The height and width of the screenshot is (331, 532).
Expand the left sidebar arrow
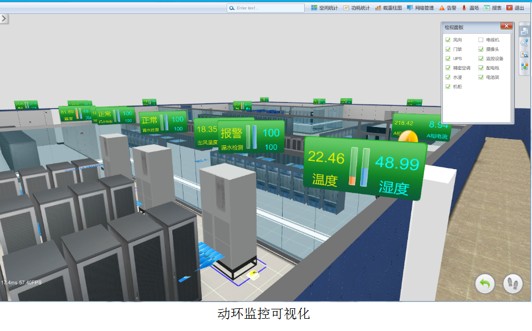tap(4, 18)
